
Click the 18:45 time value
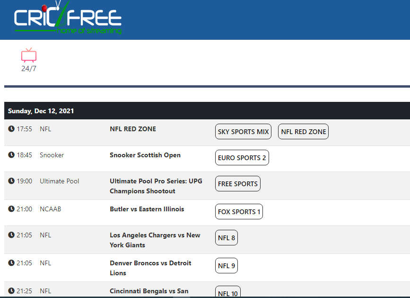(x=24, y=155)
